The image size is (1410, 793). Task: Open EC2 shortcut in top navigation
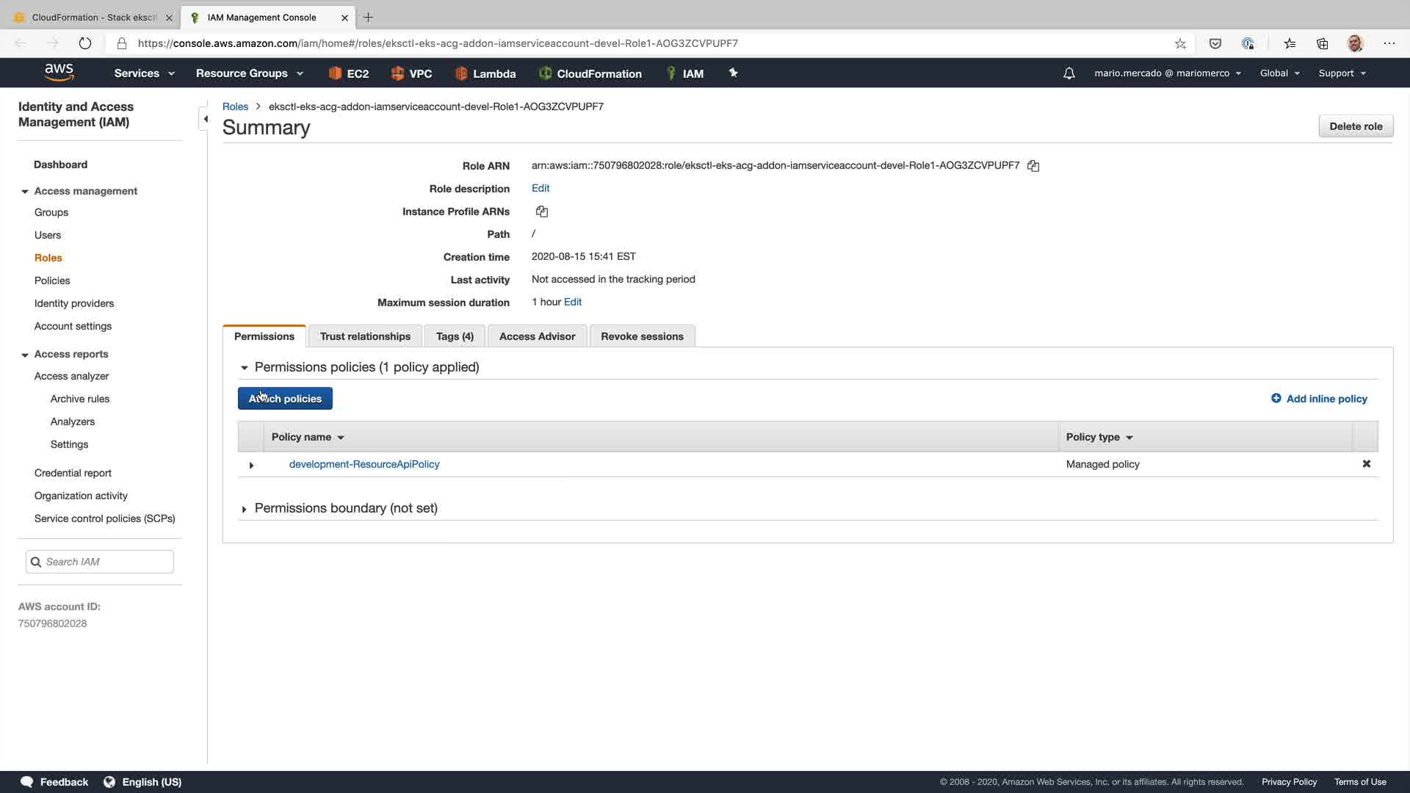click(x=349, y=73)
